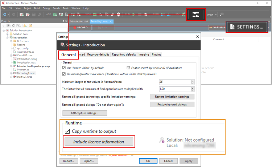Expand the Recording1.rxrec tree node
Image resolution: width=272 pixels, height=167 pixels.
coord(11,73)
